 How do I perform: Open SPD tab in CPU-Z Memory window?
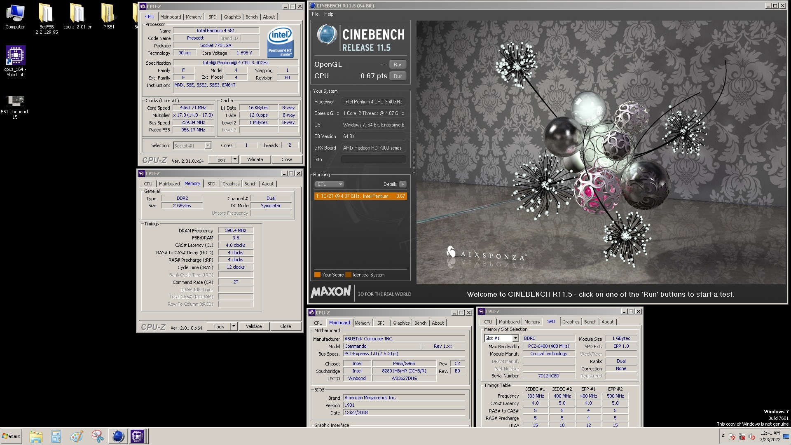click(211, 184)
